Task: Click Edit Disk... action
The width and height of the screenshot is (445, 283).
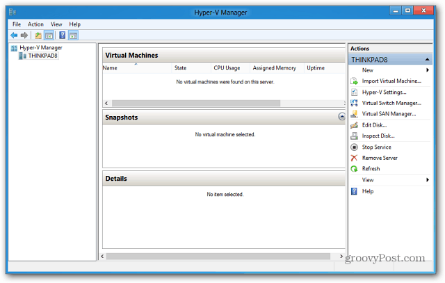Action: (x=374, y=125)
